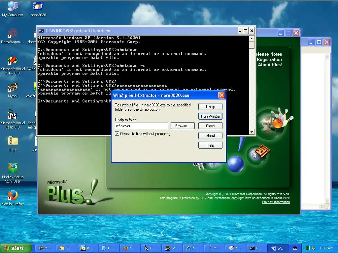Screen dimensions: 338x253
Task: Click scroll up arrow in rightmost window
Action: click(x=327, y=57)
